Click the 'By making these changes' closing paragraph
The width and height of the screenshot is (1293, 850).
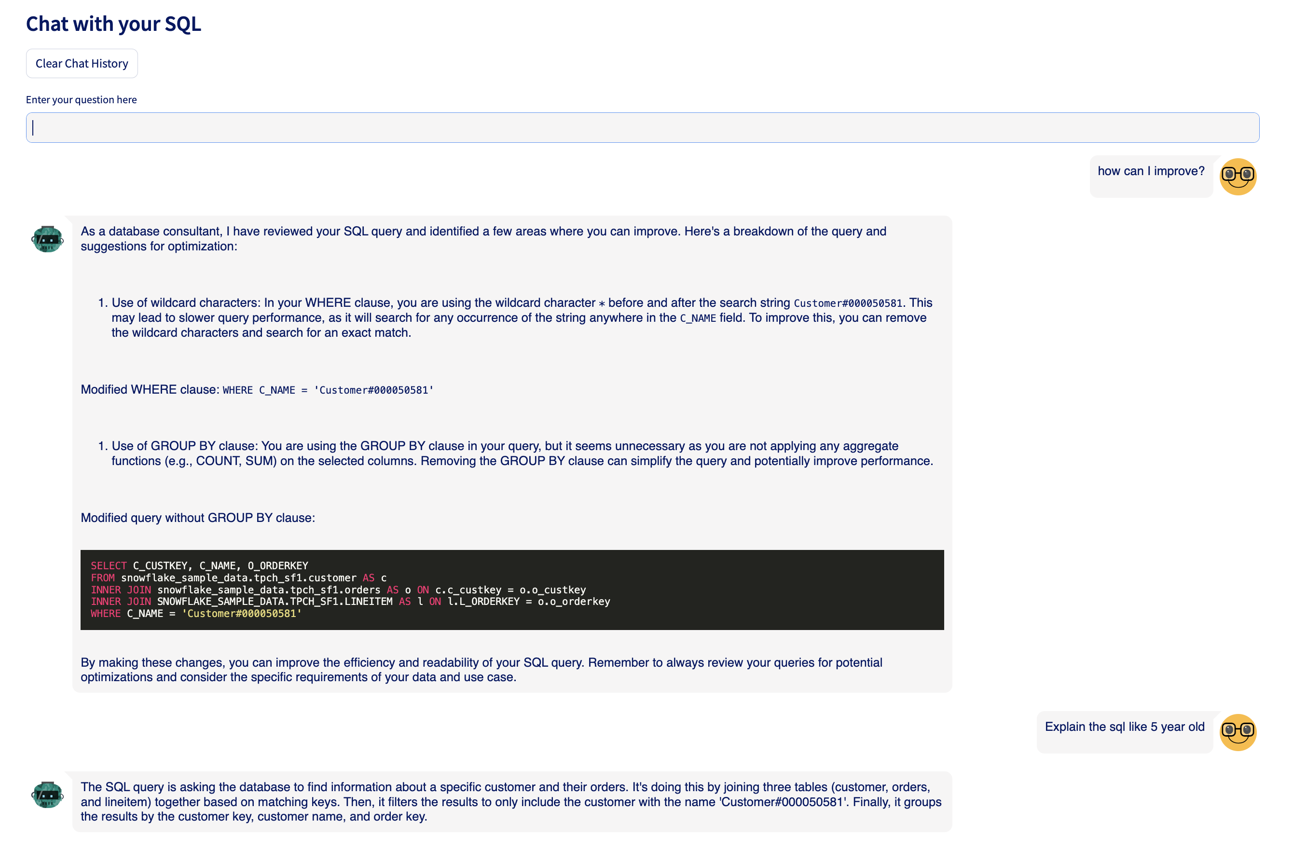(x=481, y=670)
